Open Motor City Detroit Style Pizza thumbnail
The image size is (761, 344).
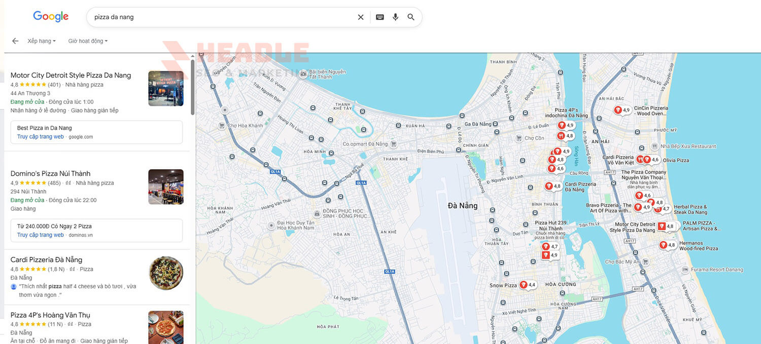[x=166, y=89]
